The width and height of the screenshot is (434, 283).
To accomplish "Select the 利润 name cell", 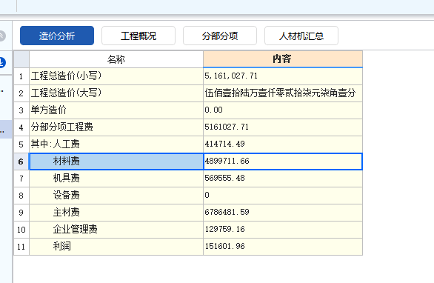I will (116, 247).
